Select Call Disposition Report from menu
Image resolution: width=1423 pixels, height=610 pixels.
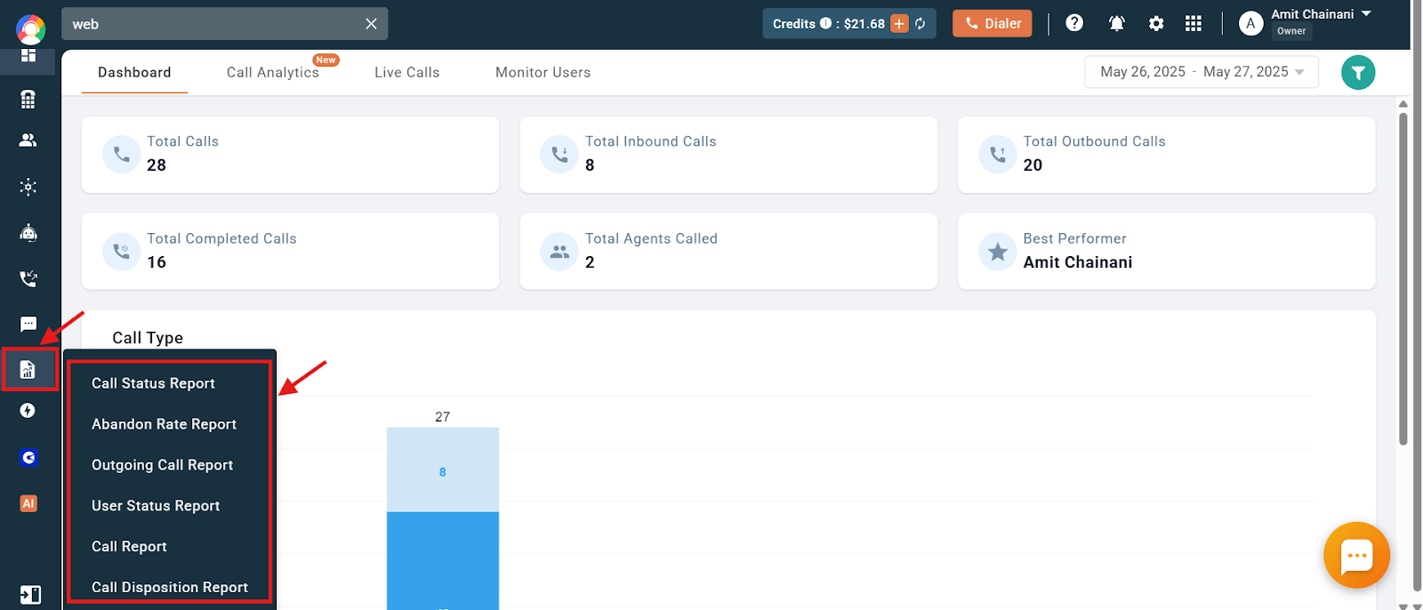170,587
